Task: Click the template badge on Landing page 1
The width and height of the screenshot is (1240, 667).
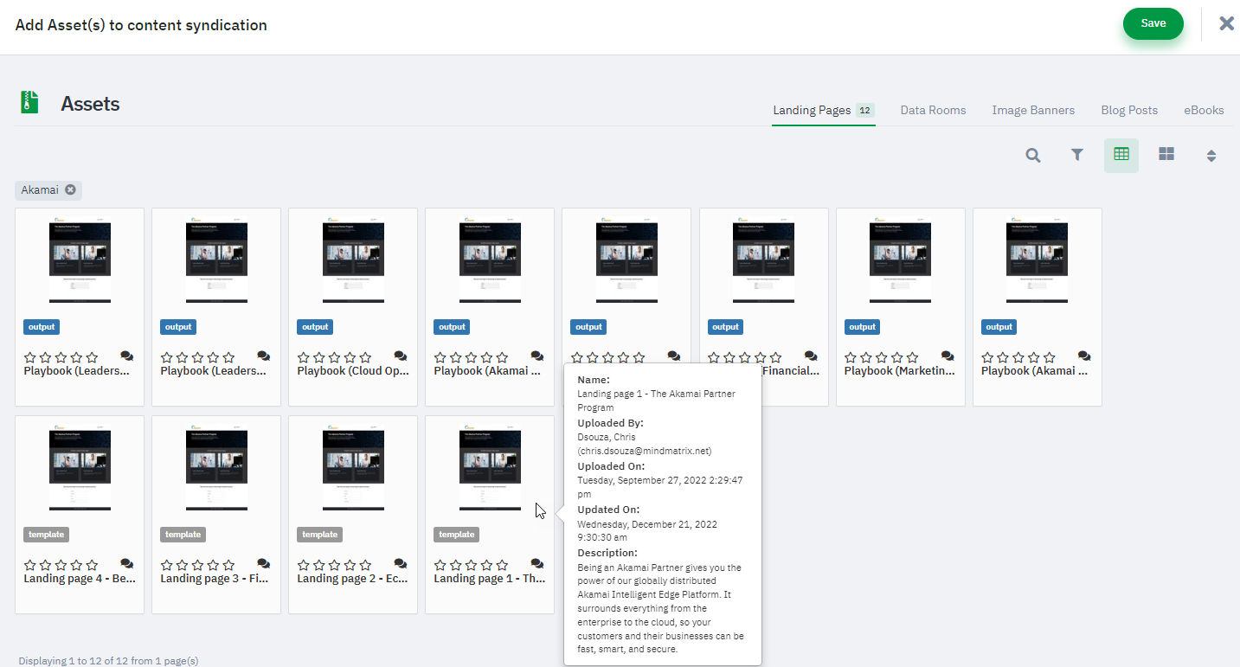Action: (456, 535)
